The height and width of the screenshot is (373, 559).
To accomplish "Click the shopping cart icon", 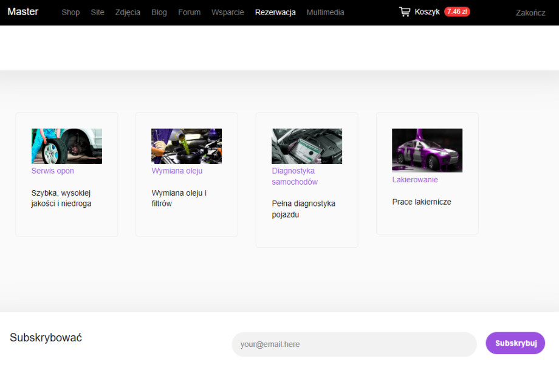I will (x=405, y=12).
